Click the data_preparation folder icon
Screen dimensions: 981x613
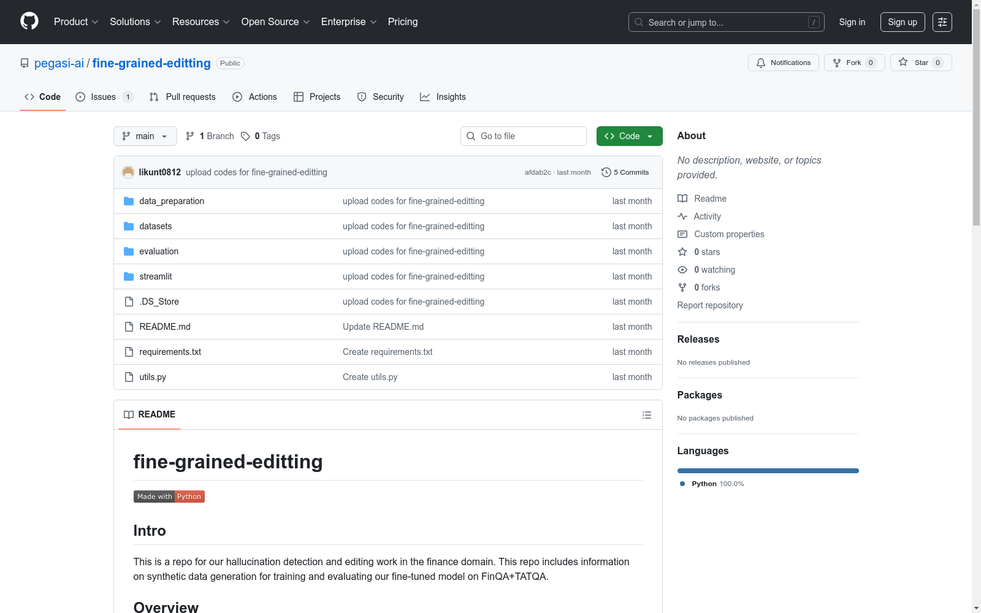click(x=129, y=201)
